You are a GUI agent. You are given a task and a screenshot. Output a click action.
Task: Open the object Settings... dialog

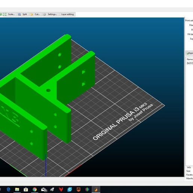[x=51, y=14]
